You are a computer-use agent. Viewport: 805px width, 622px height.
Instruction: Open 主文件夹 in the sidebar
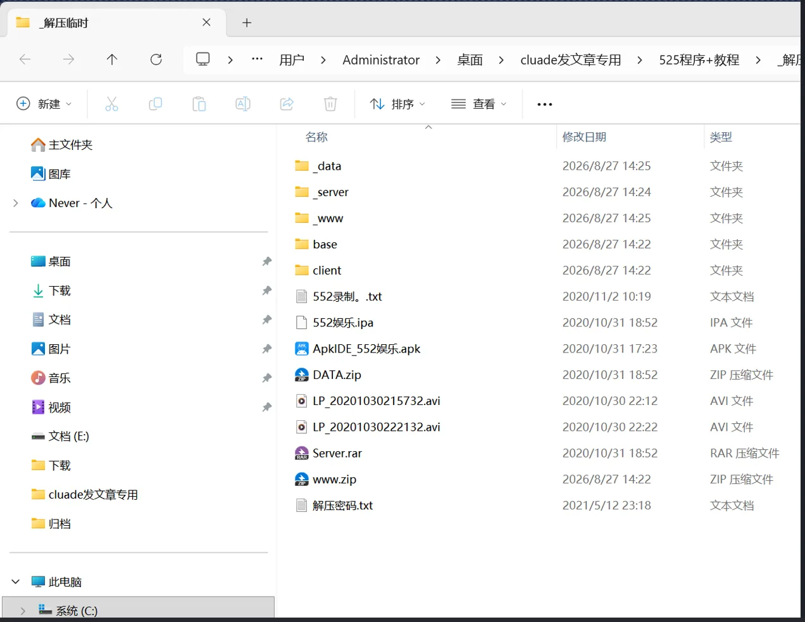pos(61,145)
